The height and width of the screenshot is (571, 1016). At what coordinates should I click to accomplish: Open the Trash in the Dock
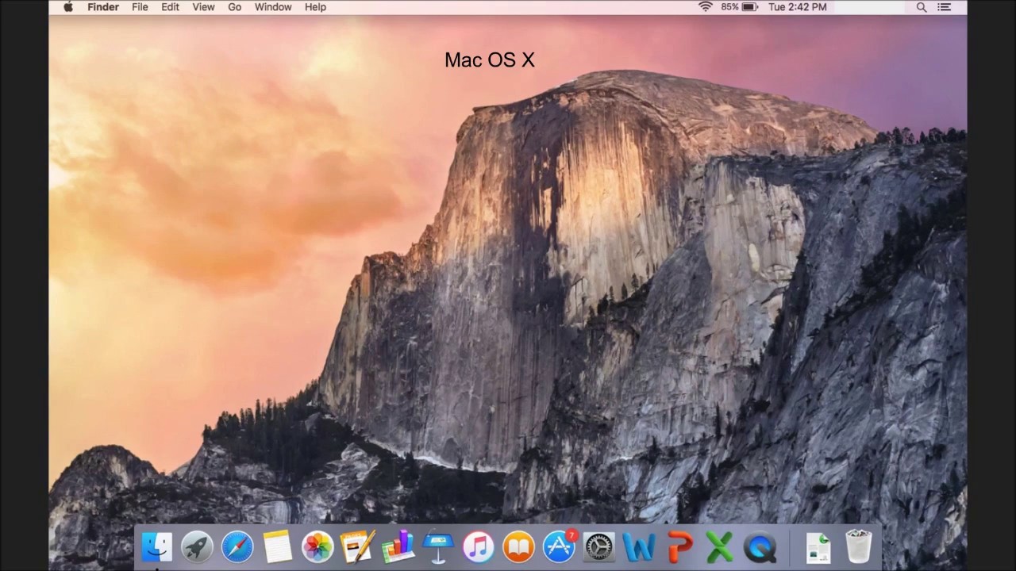(x=858, y=546)
